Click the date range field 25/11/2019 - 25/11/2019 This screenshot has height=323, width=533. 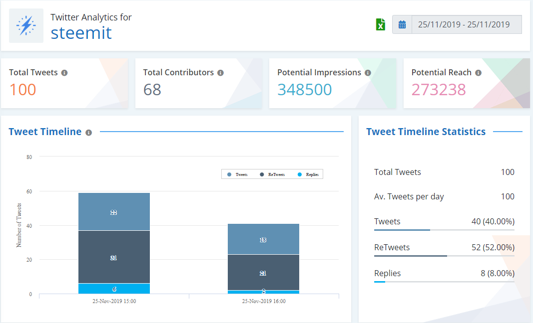pos(467,24)
